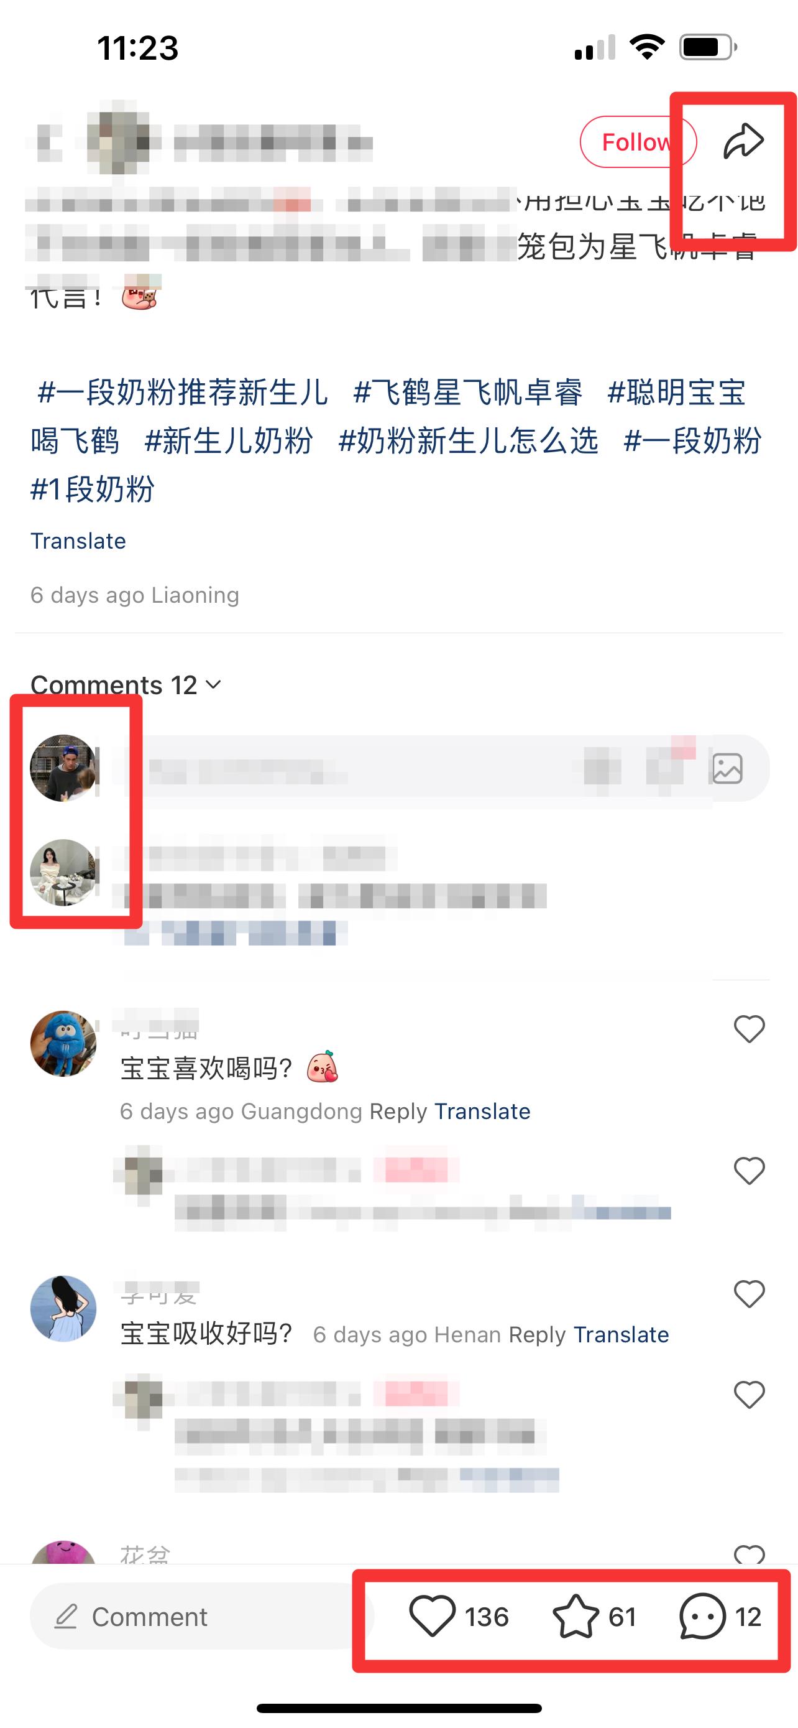This screenshot has width=798, height=1728.
Task: Like the comment 宝宝喜欢喝吗
Action: [x=749, y=1029]
